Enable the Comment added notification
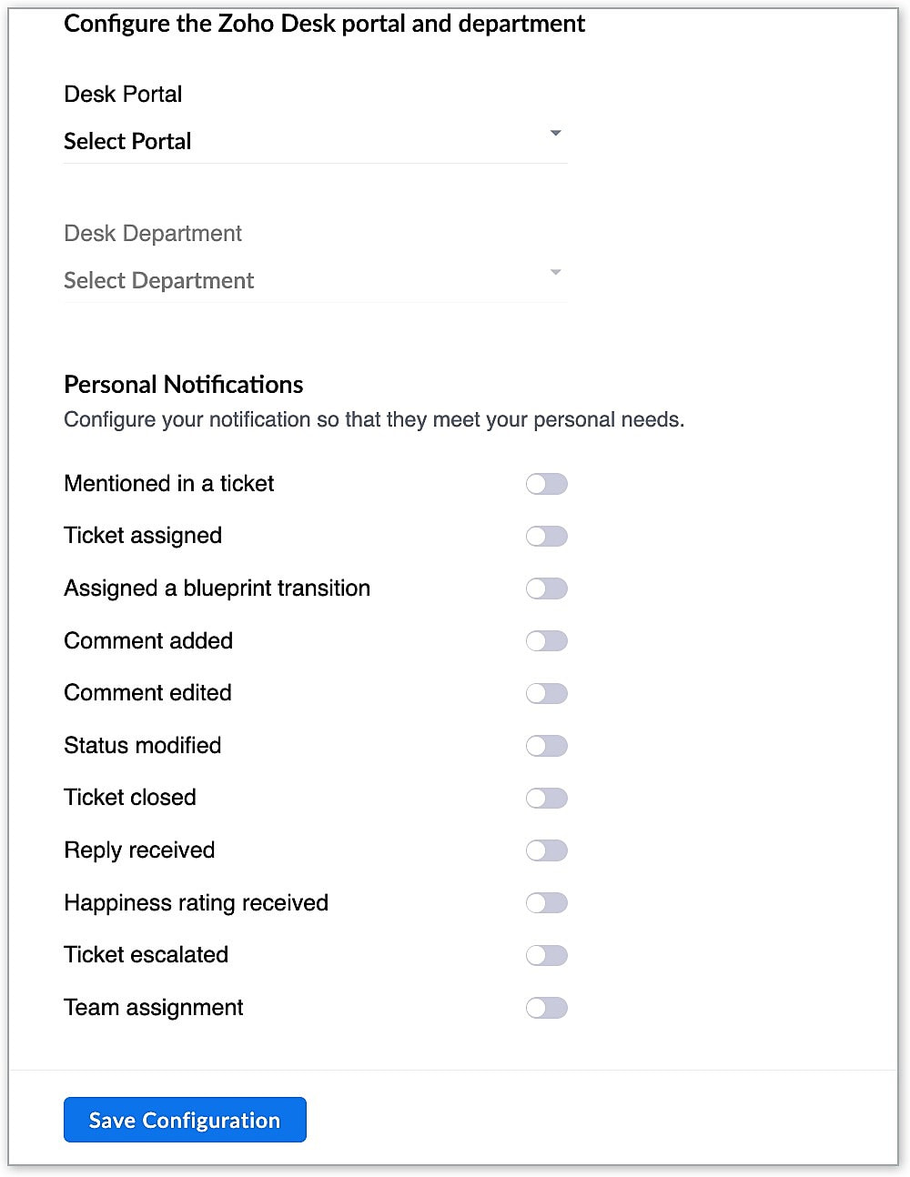 click(546, 641)
